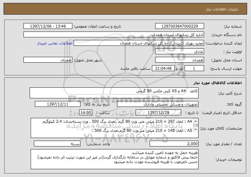The height and width of the screenshot is (177, 251).
Task: Click the specifications scrollbar thumb
Action: (195, 125)
